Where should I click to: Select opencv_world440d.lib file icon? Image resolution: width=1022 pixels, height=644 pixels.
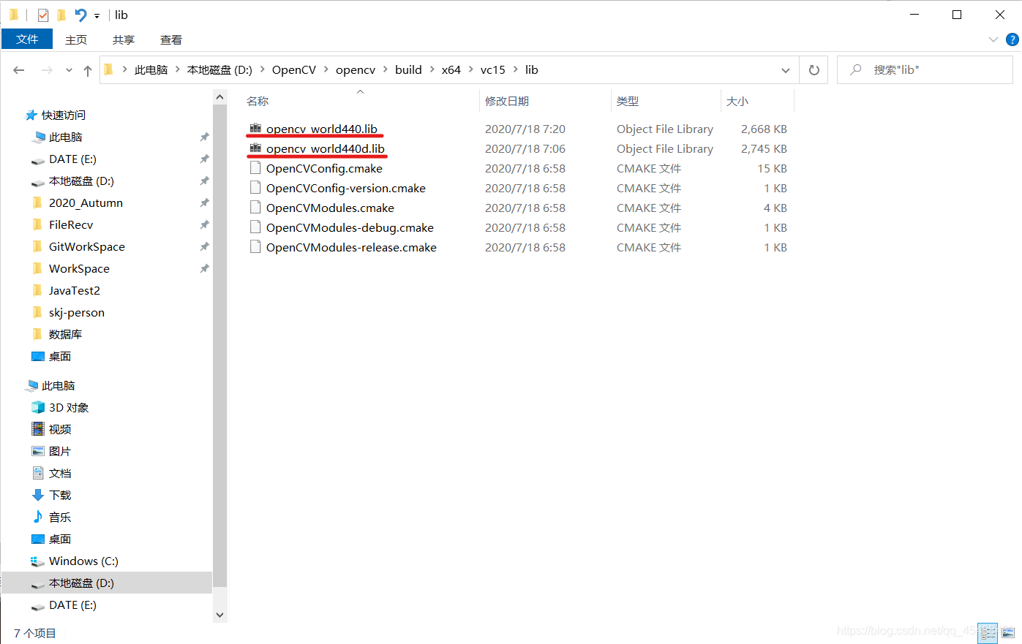coord(255,148)
